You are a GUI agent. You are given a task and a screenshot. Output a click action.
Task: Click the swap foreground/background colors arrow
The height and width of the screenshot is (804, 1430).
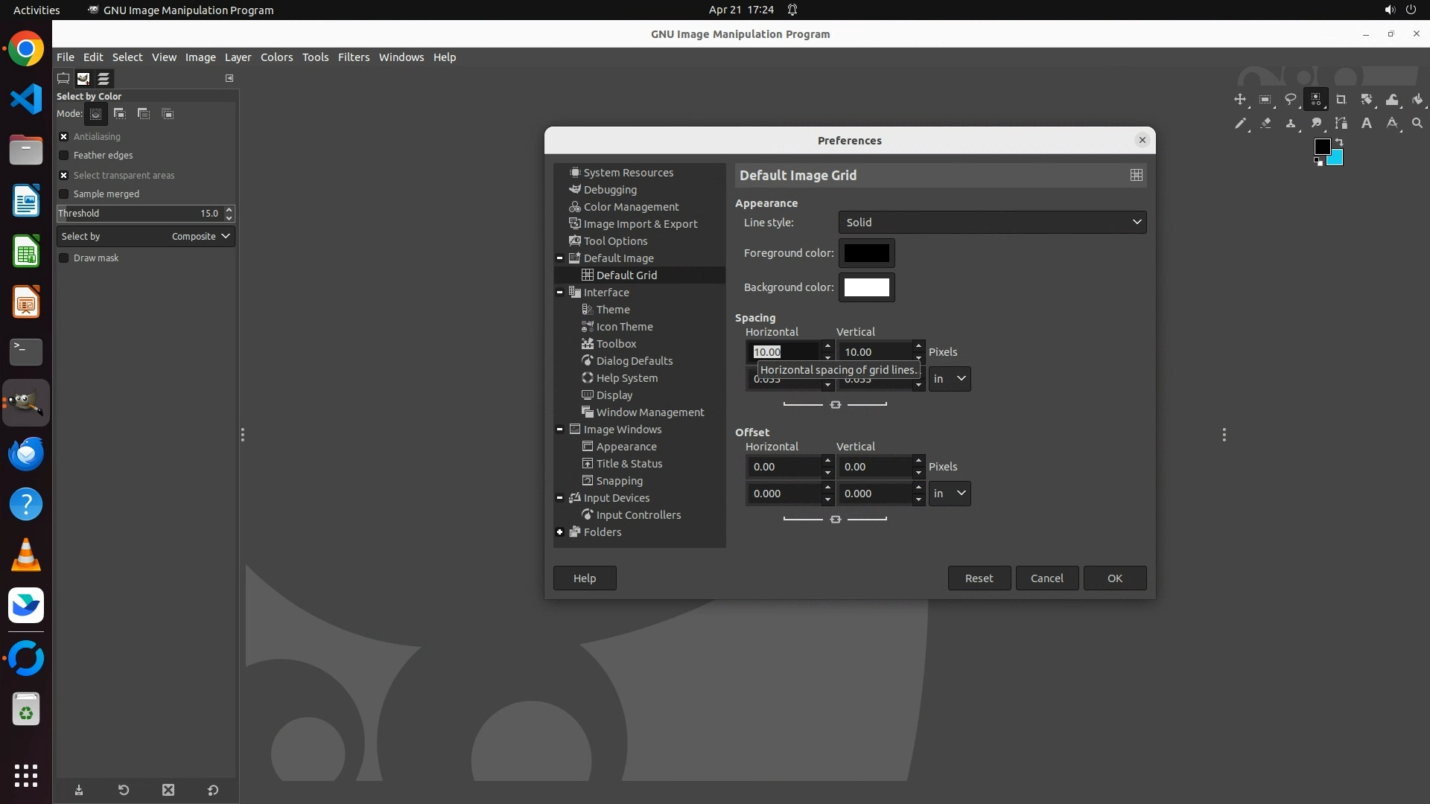tap(1339, 141)
